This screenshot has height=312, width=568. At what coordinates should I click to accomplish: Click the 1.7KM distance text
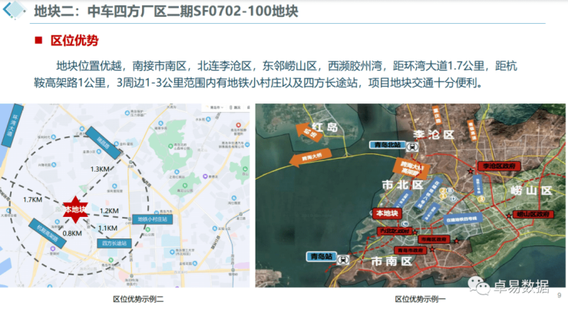(x=32, y=199)
